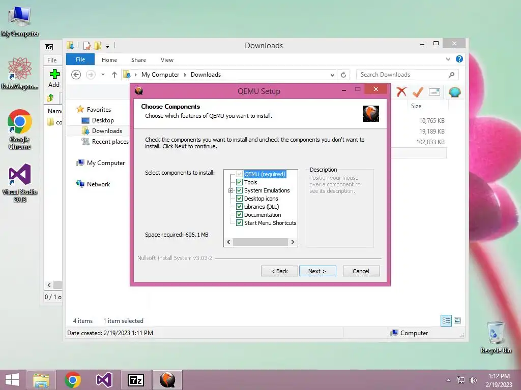Open DataWagon desktop shortcut
521x390 pixels.
pos(20,73)
